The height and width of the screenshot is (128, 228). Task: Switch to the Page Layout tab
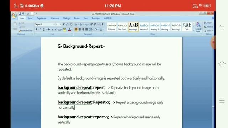point(42,18)
